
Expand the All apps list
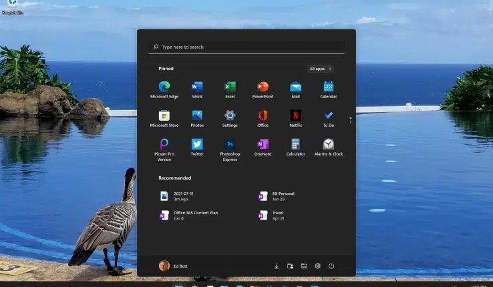(321, 69)
